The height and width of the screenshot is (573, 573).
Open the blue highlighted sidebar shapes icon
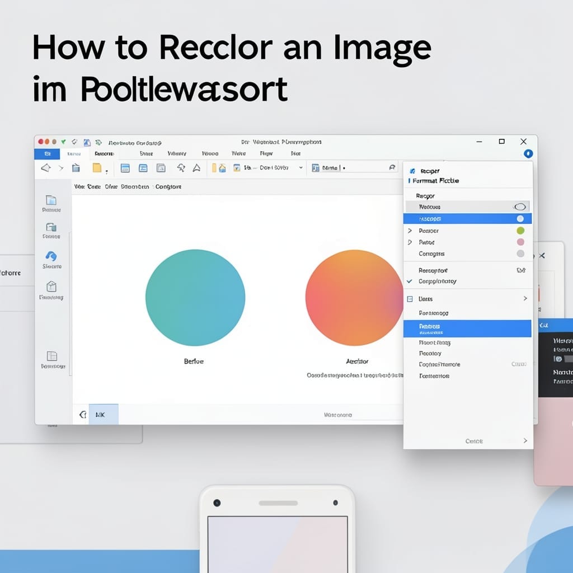point(51,256)
